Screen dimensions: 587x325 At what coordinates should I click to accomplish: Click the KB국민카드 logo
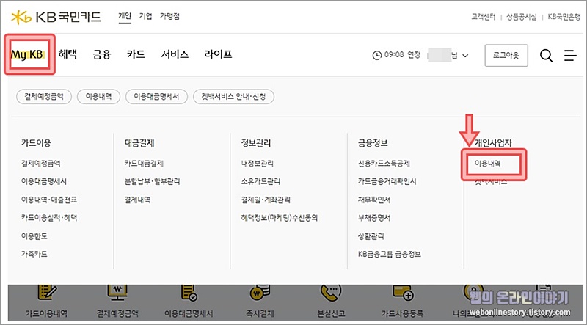pyautogui.click(x=56, y=17)
